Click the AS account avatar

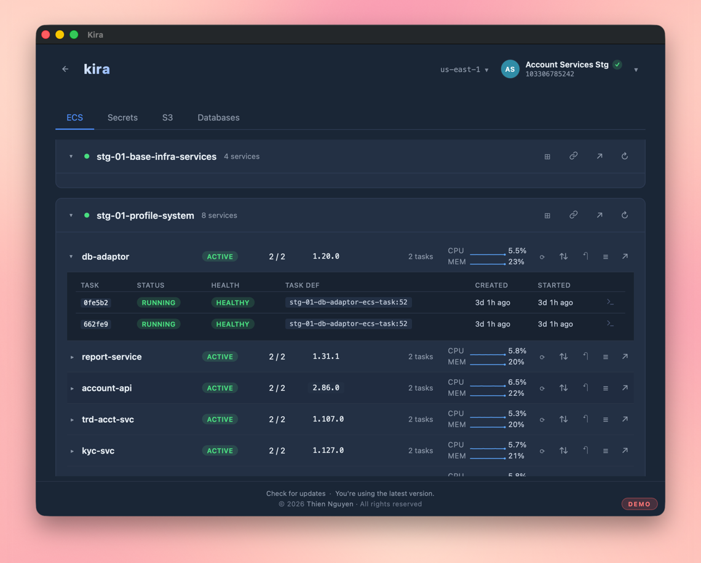point(510,69)
